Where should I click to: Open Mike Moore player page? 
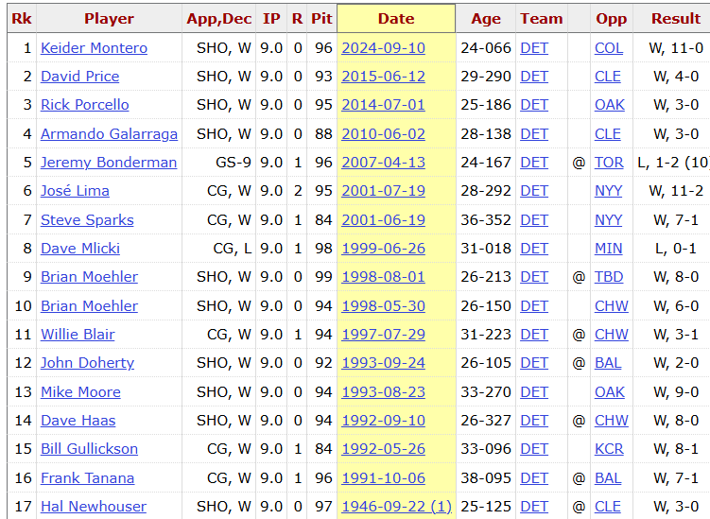pyautogui.click(x=80, y=392)
